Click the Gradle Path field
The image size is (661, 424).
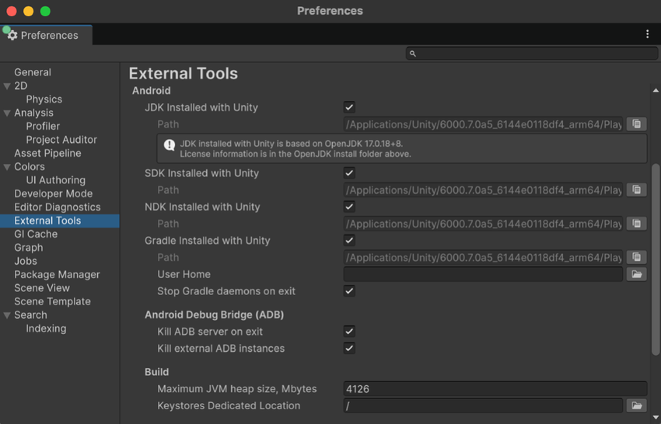483,257
